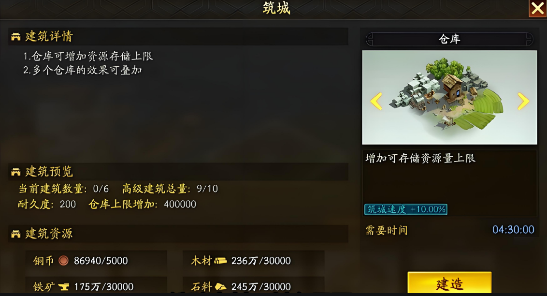Click the building icon next to 建筑预览

coord(15,172)
